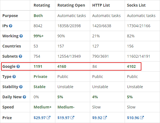Viewport: 160px width, 123px height.
Task: Select the 4160 Google value
Action: (62, 66)
